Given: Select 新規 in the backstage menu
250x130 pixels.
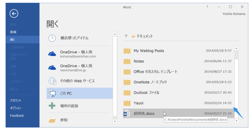Looking at the screenshot, I should point(13,32).
